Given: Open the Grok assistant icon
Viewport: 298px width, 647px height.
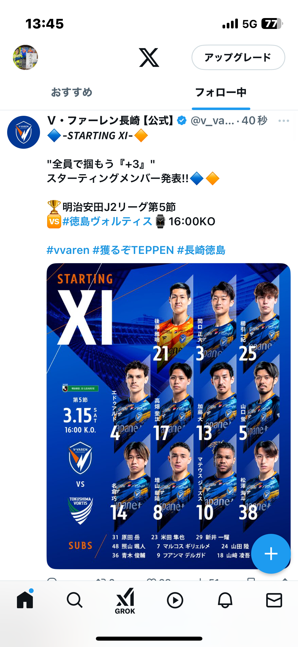Looking at the screenshot, I should (125, 601).
